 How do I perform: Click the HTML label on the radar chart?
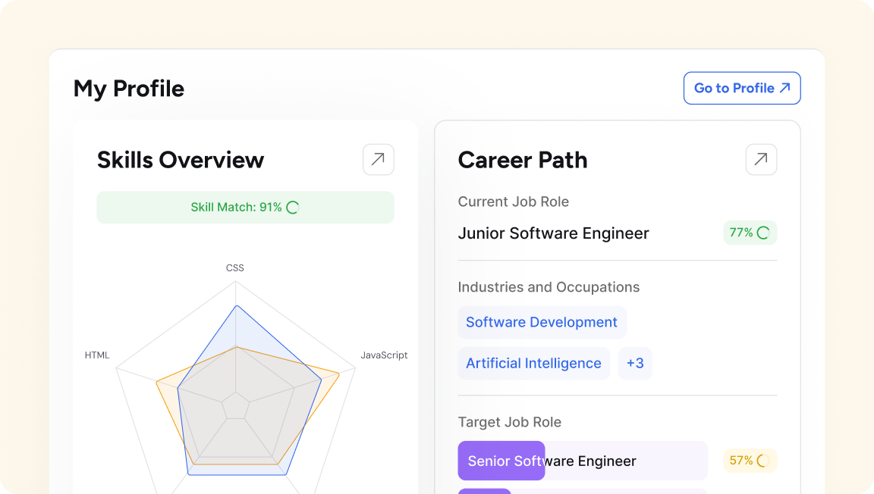click(97, 355)
